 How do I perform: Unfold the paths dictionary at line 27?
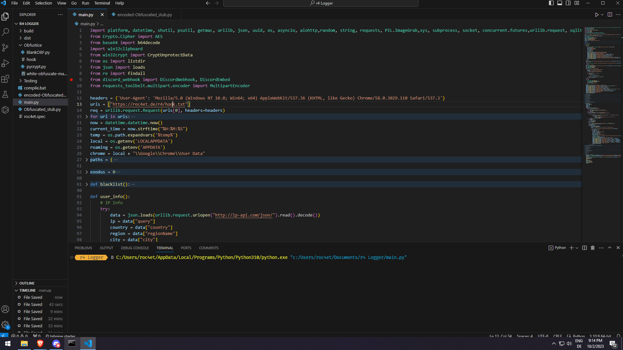[x=87, y=160]
